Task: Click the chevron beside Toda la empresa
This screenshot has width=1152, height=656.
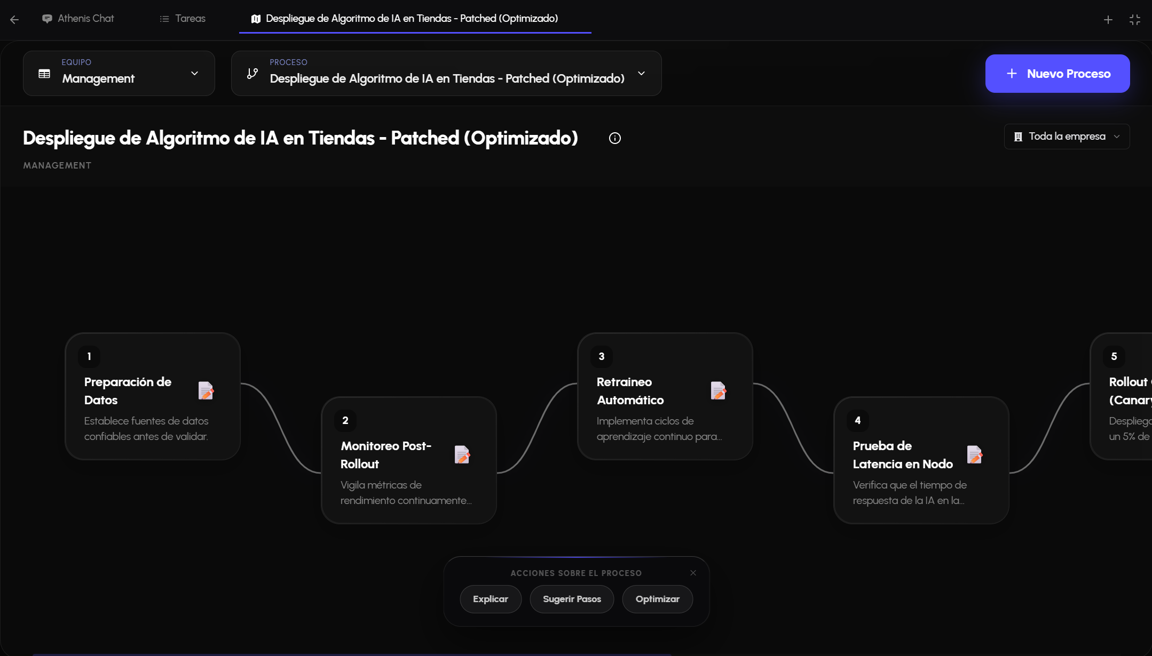Action: pyautogui.click(x=1117, y=137)
